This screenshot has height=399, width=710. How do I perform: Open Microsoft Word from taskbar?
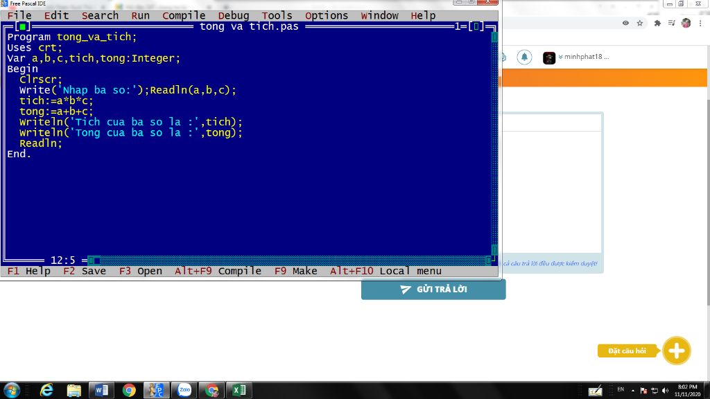click(x=101, y=390)
